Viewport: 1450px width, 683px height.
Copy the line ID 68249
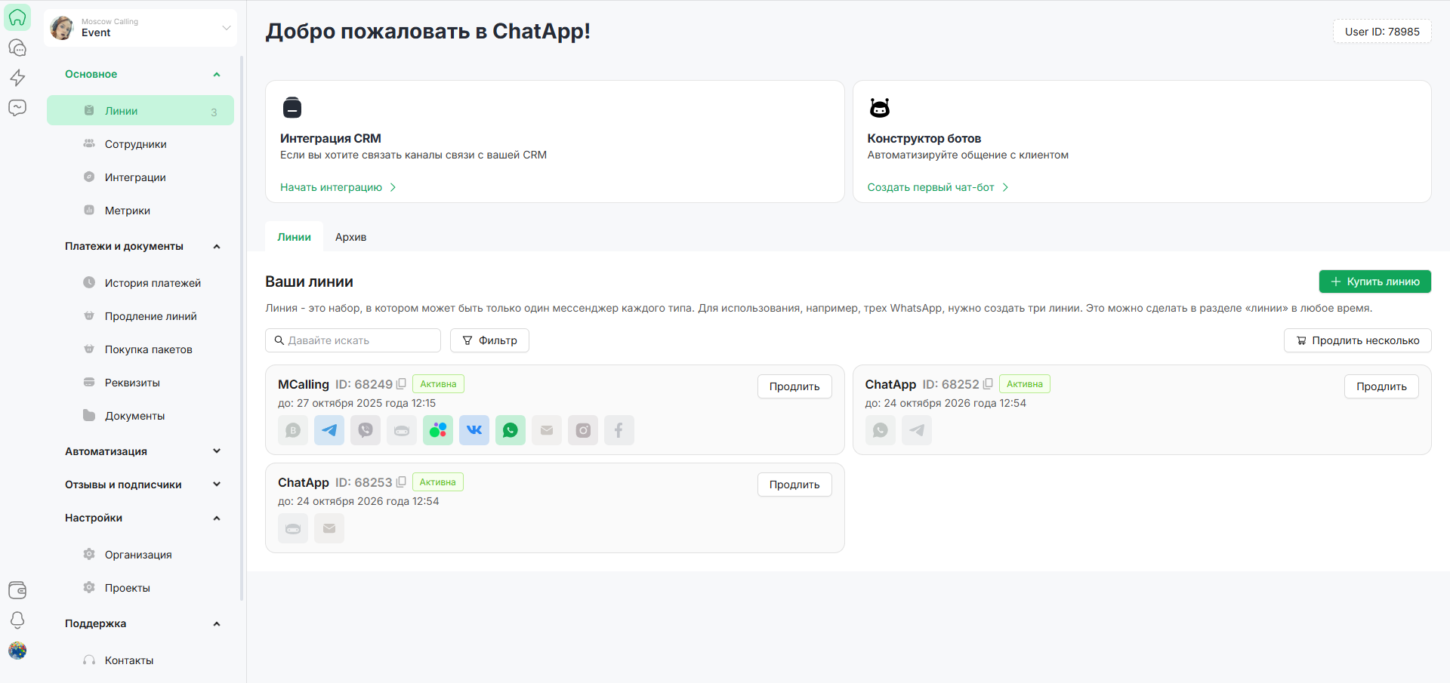(x=402, y=384)
